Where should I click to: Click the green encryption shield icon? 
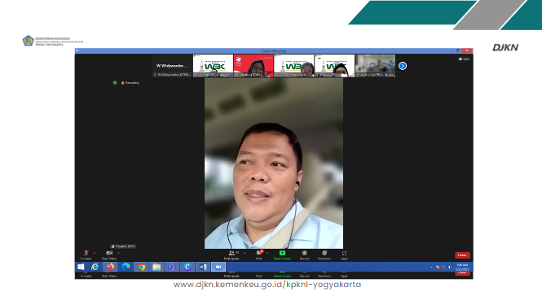tap(115, 83)
